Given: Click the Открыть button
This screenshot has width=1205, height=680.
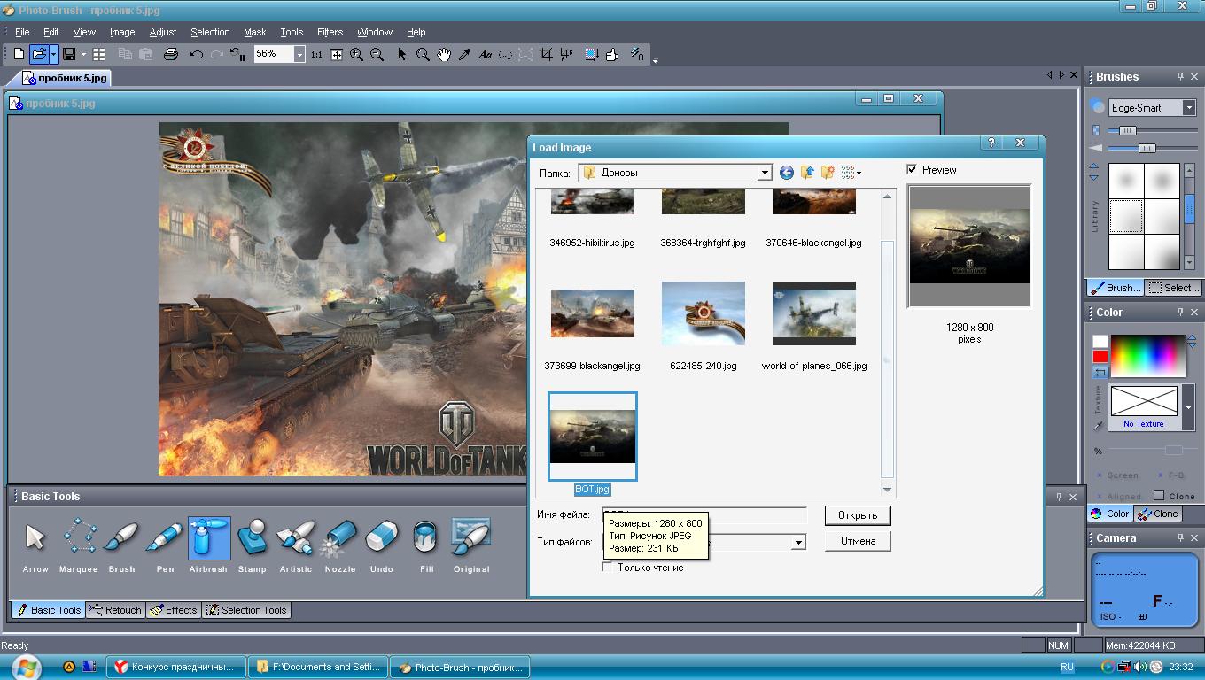Looking at the screenshot, I should click(x=858, y=515).
